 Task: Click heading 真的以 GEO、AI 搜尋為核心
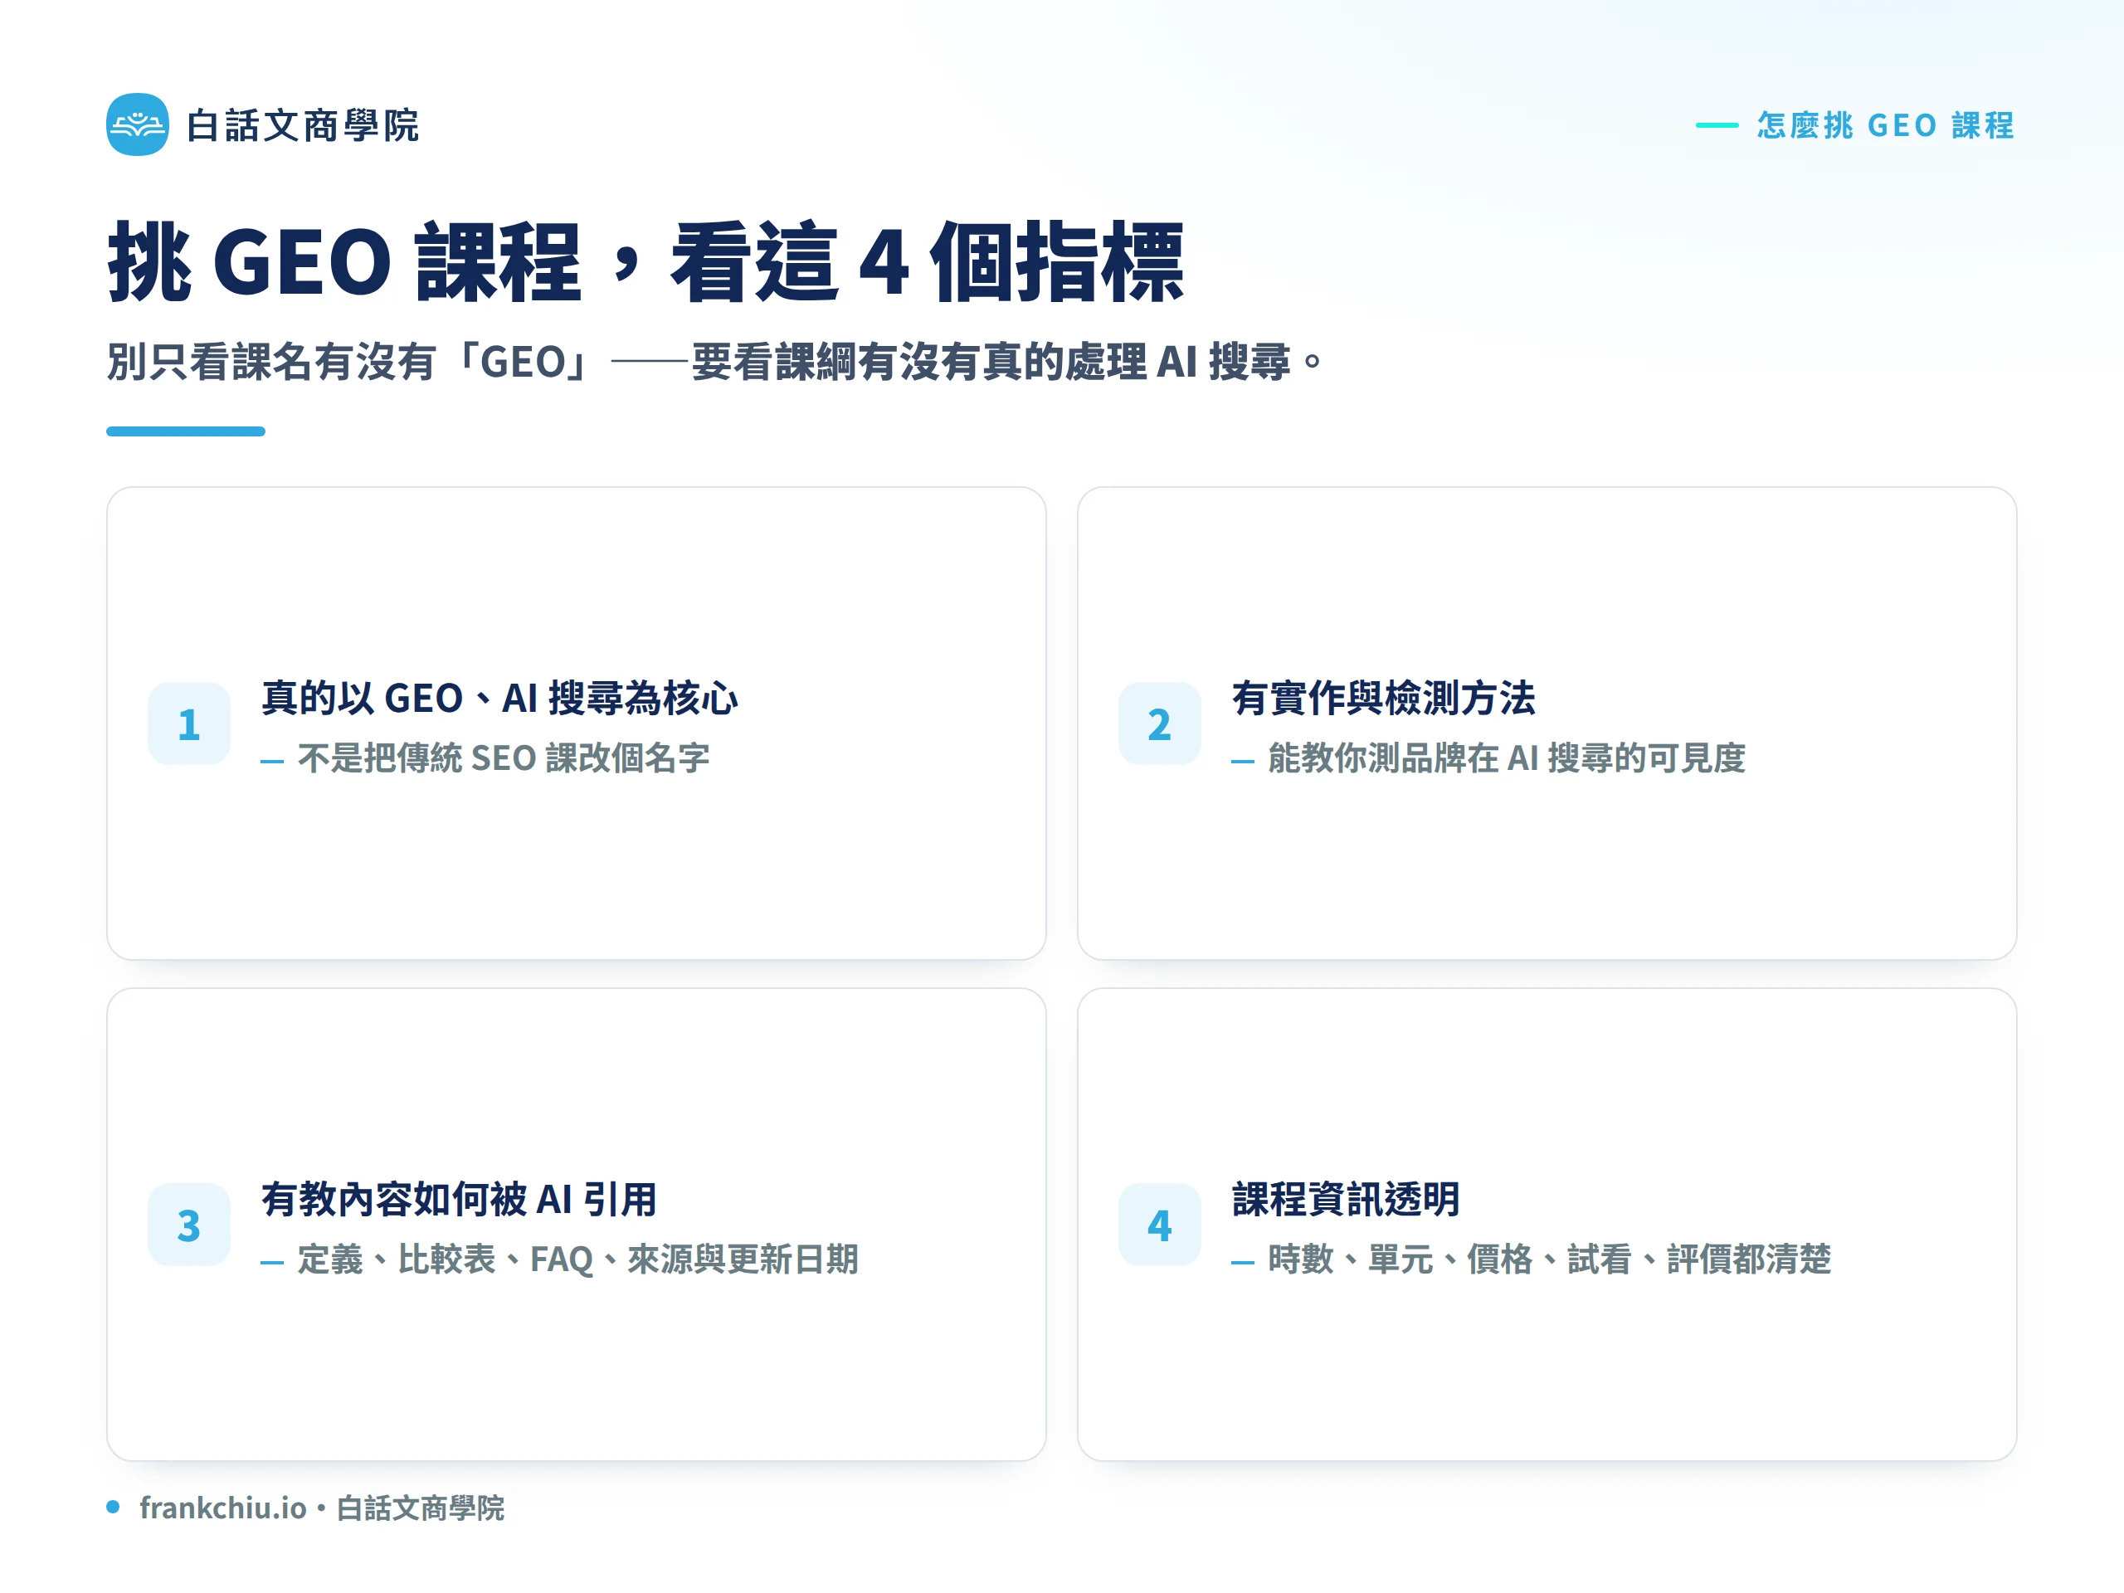[500, 698]
